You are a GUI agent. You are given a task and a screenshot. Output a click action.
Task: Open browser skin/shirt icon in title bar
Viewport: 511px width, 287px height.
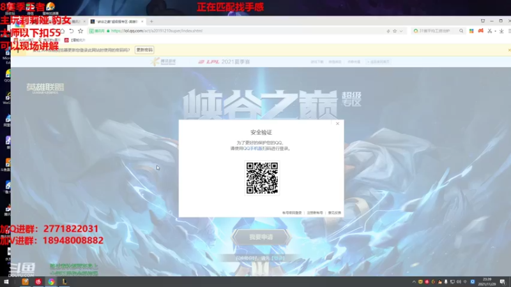(x=483, y=21)
